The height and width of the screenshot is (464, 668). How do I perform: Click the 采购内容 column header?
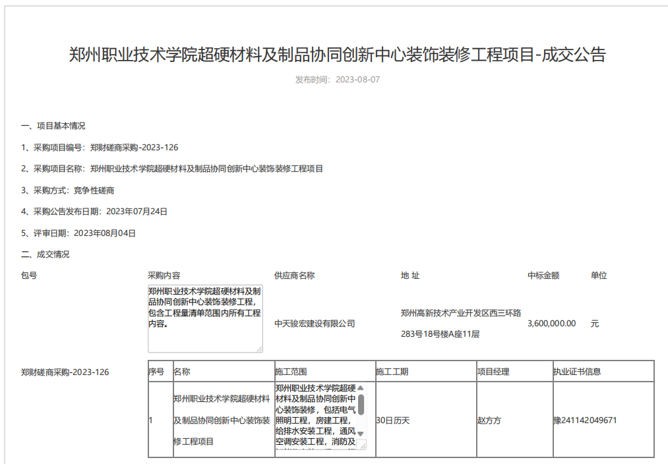(x=164, y=275)
